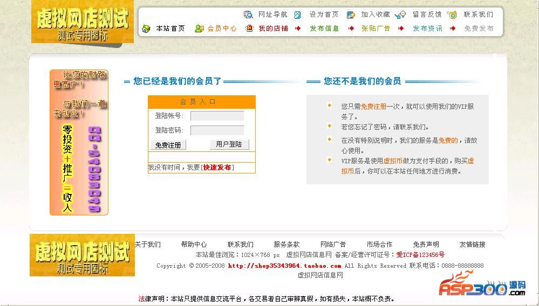Click the 加入收藏 icon
Viewport: 539px width, 306px height.
pos(351,15)
